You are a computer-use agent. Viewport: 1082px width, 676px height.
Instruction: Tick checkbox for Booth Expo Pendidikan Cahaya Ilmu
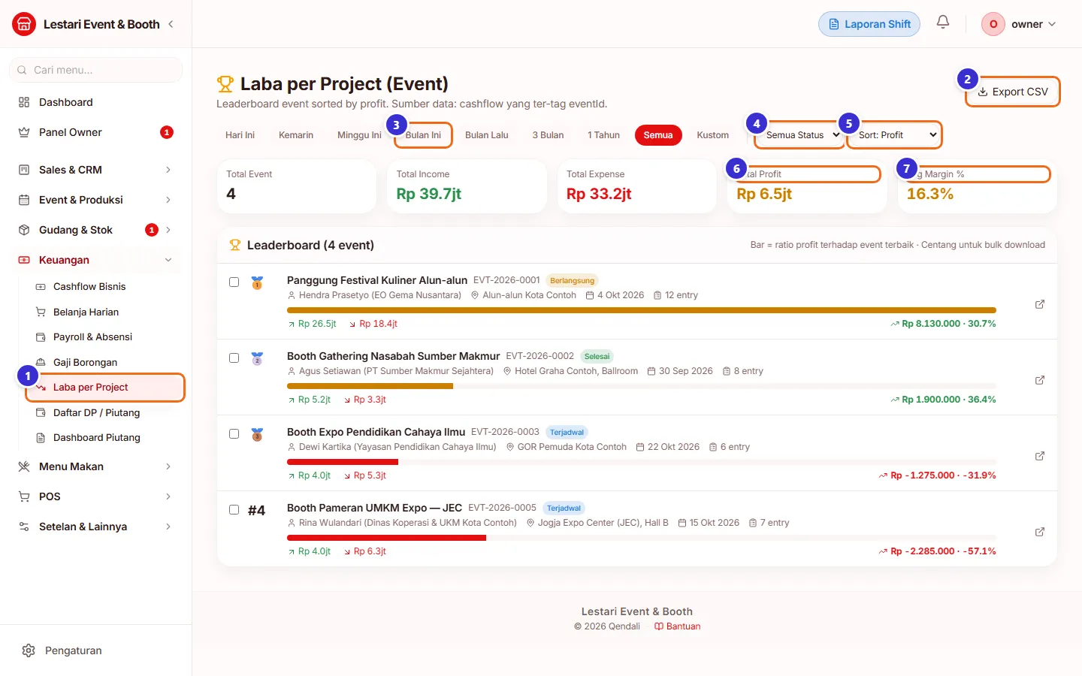coord(234,434)
